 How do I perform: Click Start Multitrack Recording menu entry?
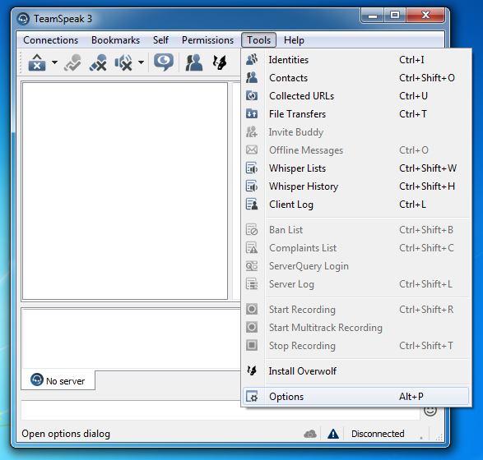(355, 328)
